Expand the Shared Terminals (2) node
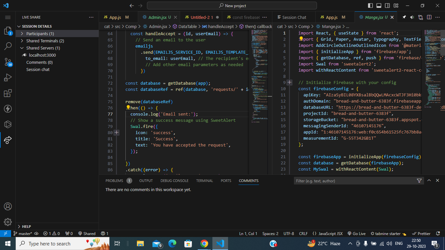Image resolution: width=445 pixels, height=250 pixels. tap(45, 41)
